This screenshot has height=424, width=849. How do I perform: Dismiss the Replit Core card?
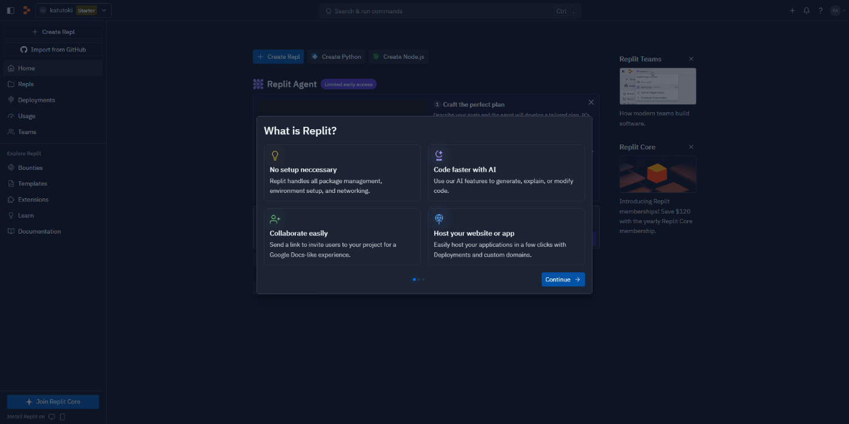pyautogui.click(x=691, y=147)
